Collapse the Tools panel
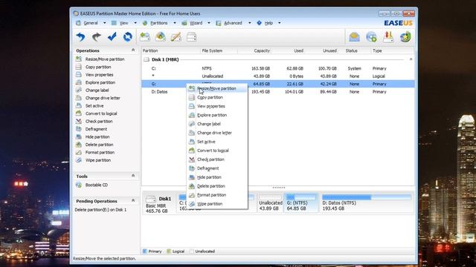The height and width of the screenshot is (267, 476). 133,176
